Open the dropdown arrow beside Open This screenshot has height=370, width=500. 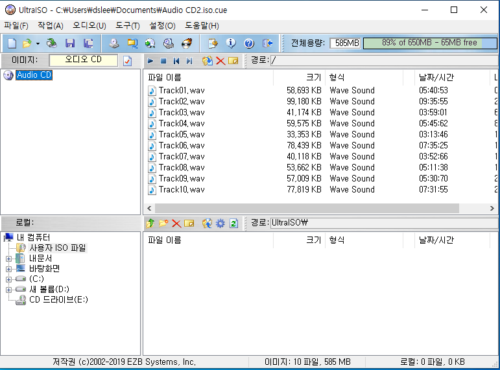38,43
